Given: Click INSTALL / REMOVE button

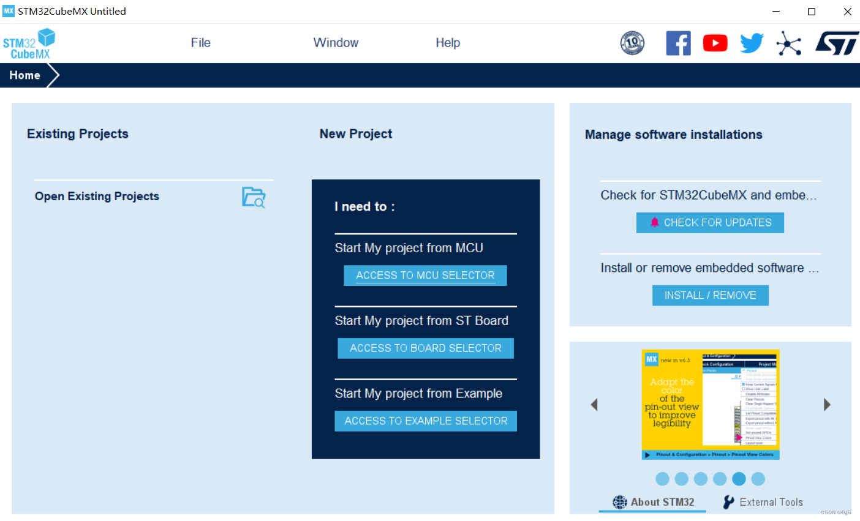Looking at the screenshot, I should tap(711, 296).
